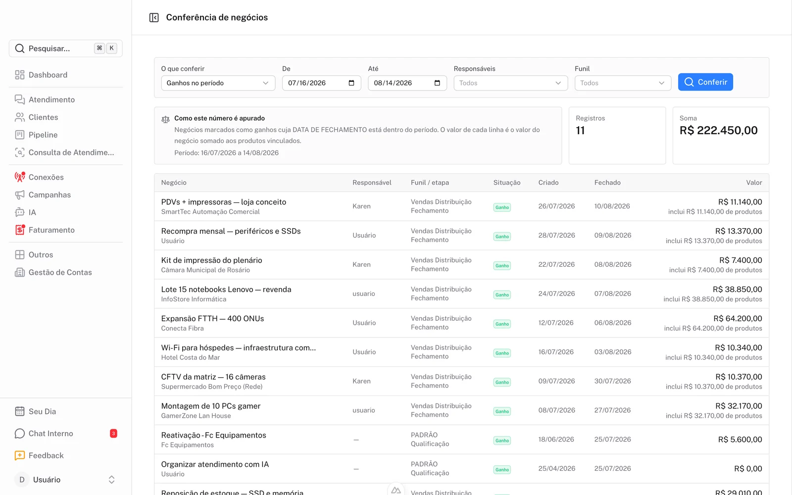Viewport: 792px width, 495px height.
Task: Click the search magnifier icon
Action: (20, 49)
